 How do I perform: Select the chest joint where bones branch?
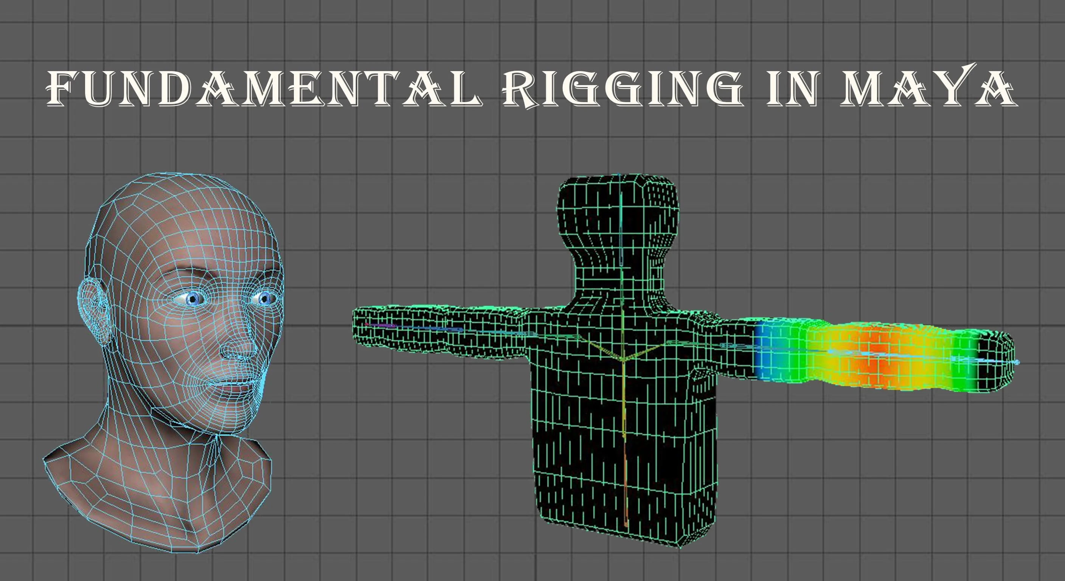(x=623, y=360)
